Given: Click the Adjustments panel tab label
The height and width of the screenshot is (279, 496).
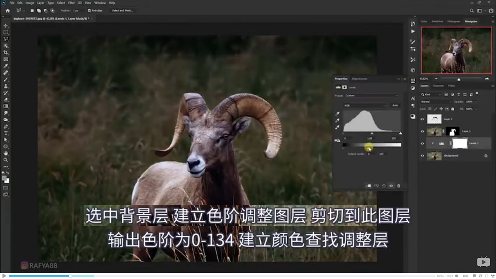Looking at the screenshot, I should click(x=359, y=78).
